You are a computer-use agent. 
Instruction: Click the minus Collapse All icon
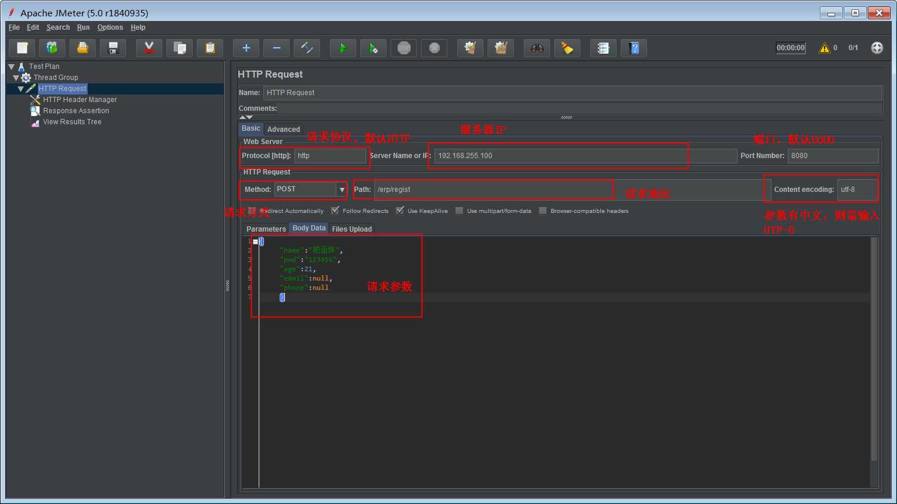(x=276, y=48)
